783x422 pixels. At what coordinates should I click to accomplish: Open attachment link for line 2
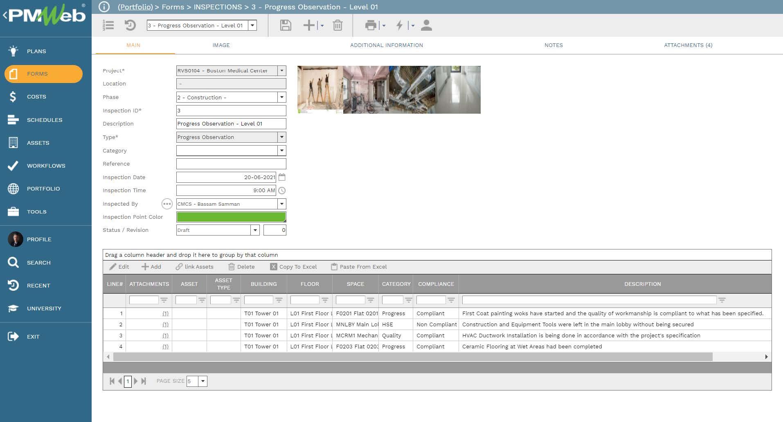click(165, 325)
